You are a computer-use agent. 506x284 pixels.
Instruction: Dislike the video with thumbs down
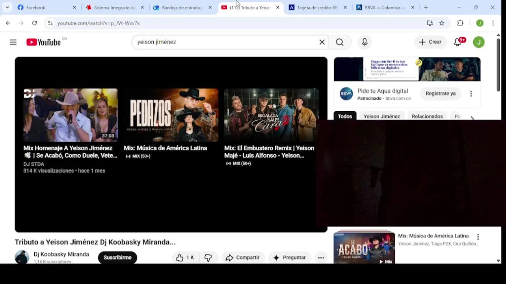(208, 258)
